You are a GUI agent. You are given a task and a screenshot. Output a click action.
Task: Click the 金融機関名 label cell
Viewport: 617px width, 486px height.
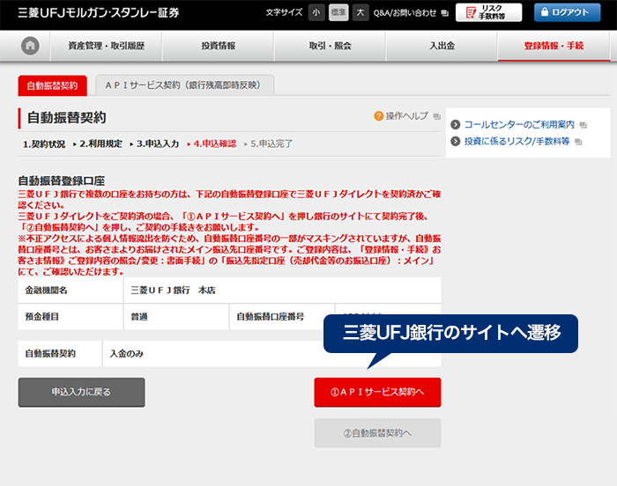point(71,291)
